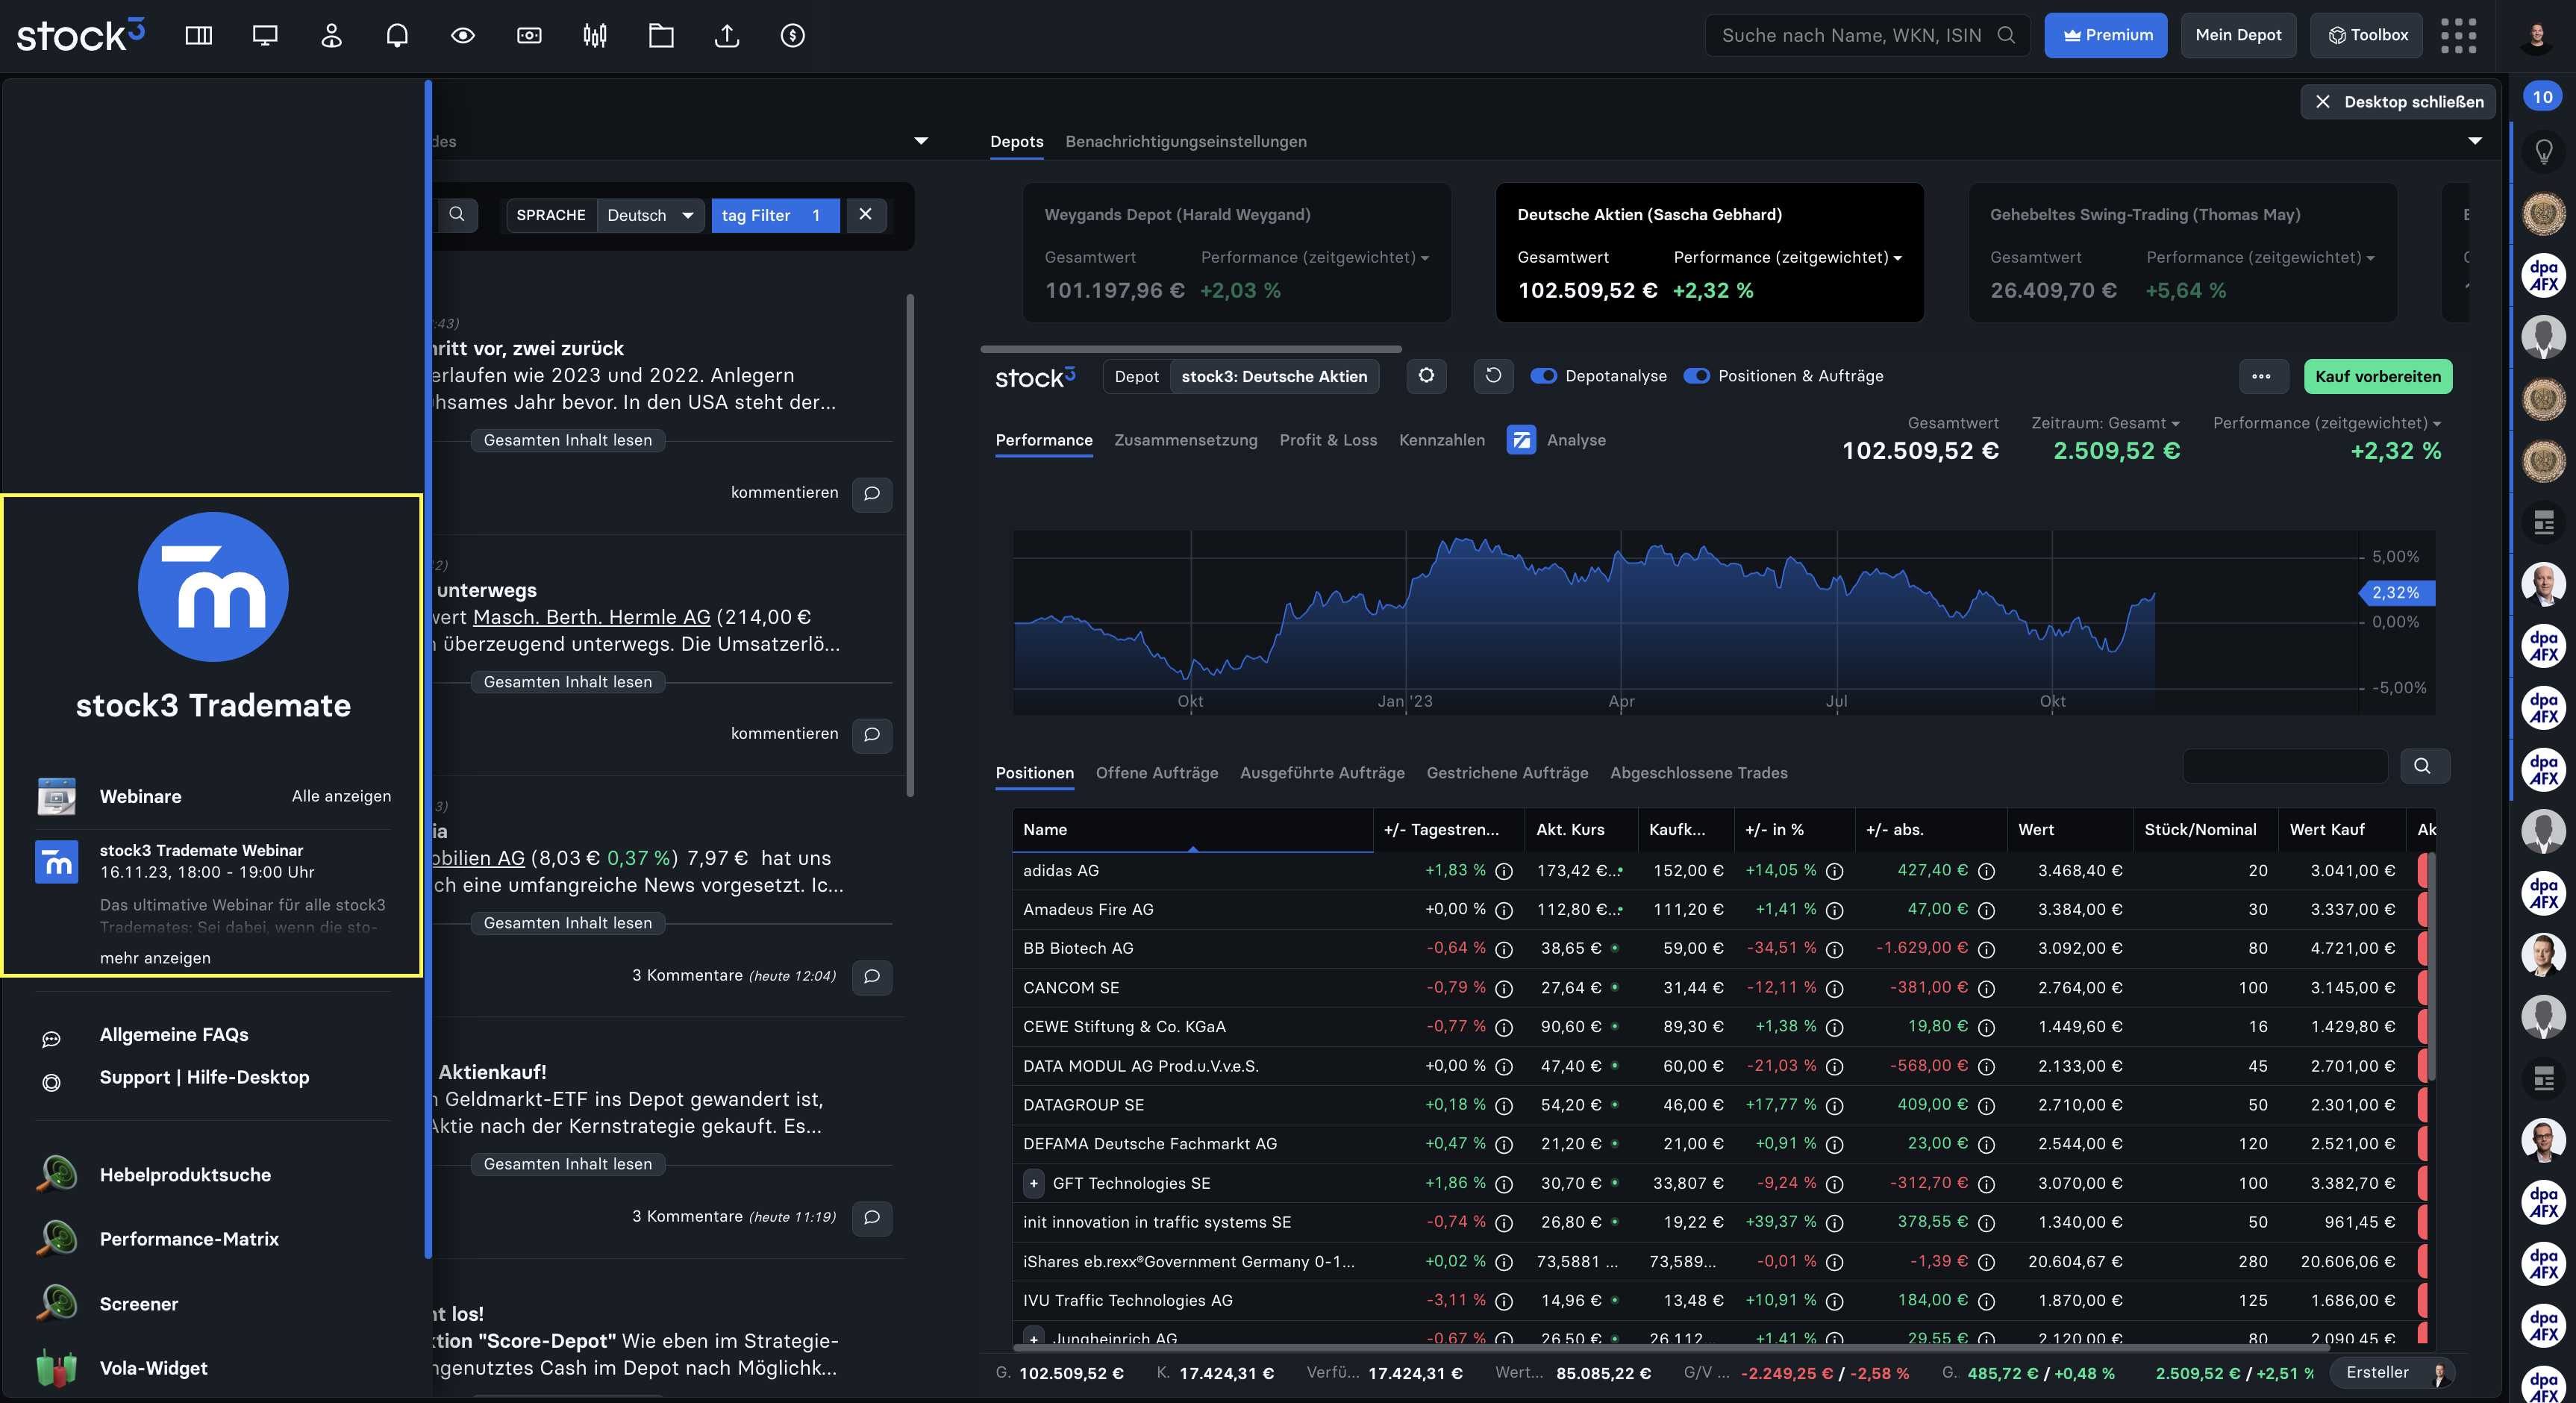Click info icon next to adidas +1,83 %
This screenshot has height=1403, width=2576.
(x=1504, y=871)
